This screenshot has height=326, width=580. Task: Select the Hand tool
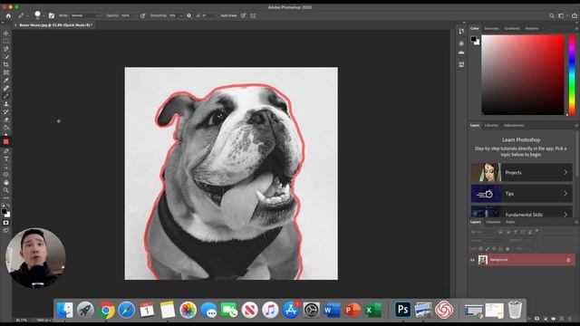6,182
